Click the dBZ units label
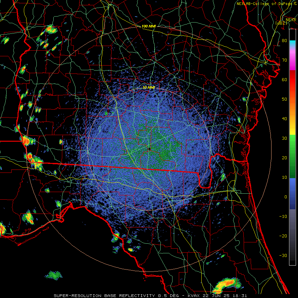The image size is (298, 298). point(281,23)
